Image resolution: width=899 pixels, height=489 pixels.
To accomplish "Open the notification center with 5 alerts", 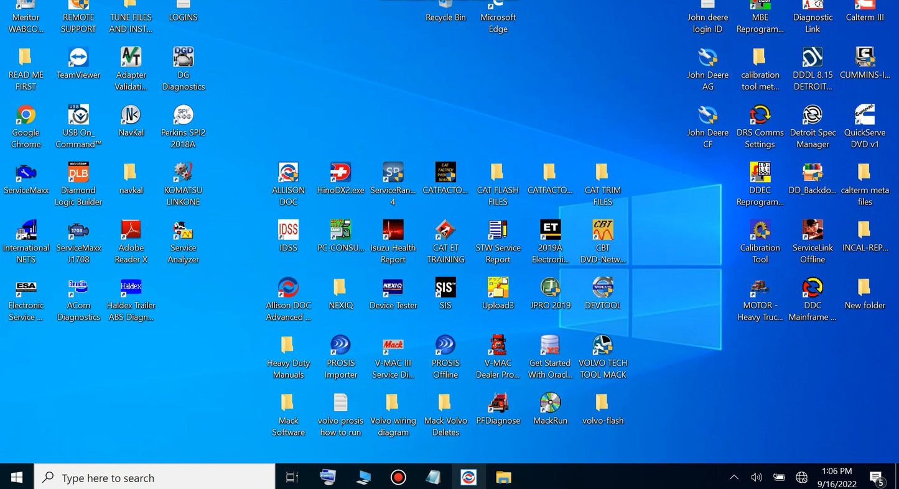I will pos(877,478).
